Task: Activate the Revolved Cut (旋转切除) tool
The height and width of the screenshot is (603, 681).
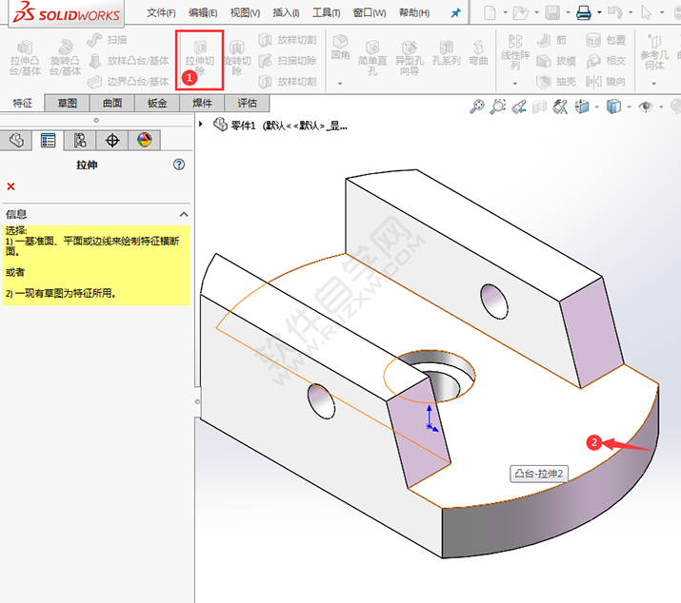Action: (237, 59)
